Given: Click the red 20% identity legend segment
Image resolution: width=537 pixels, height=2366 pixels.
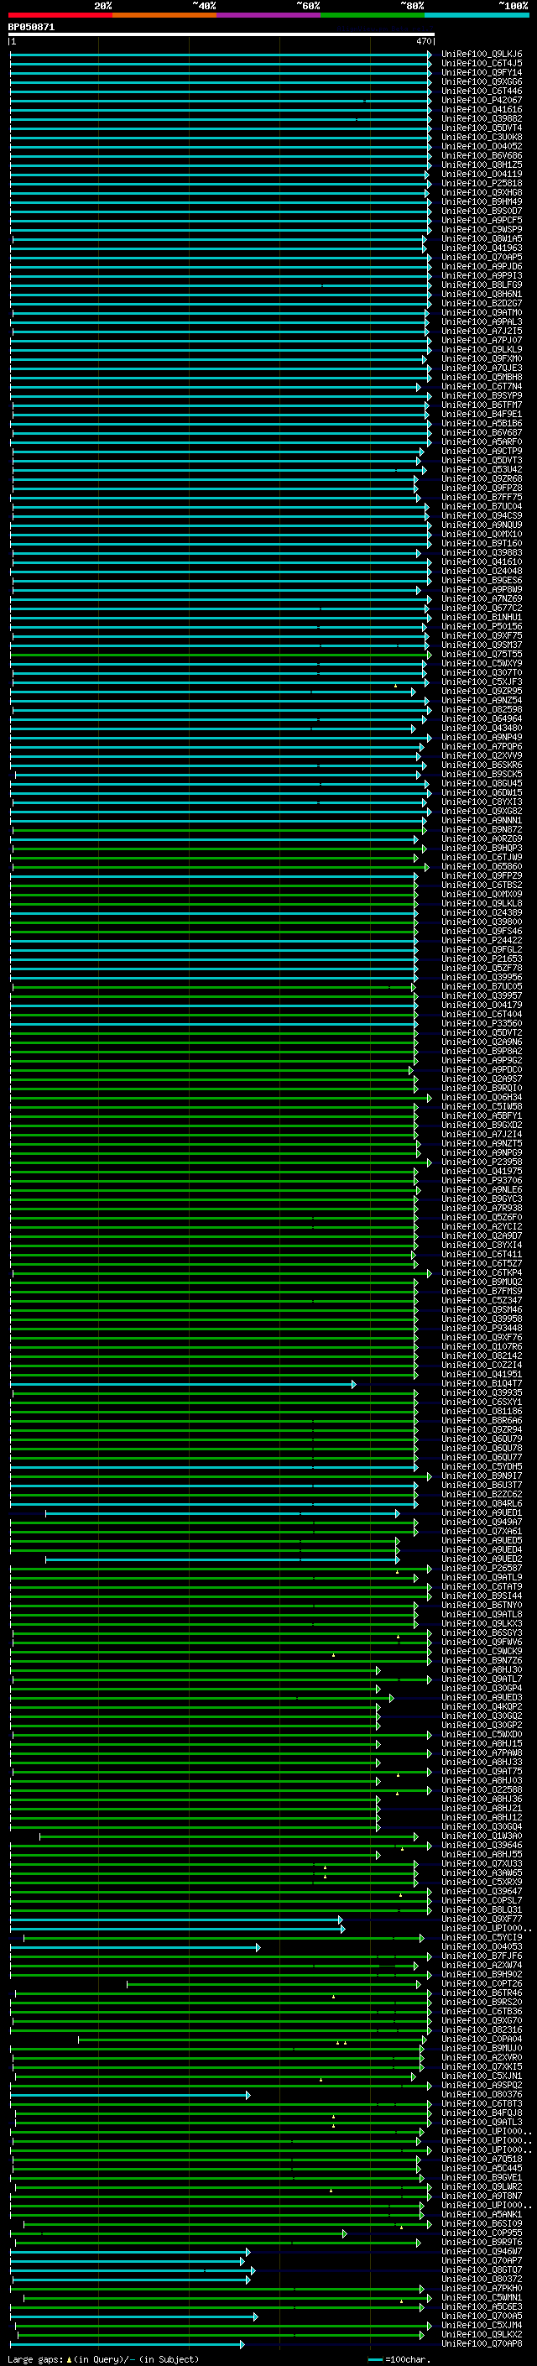Looking at the screenshot, I should 60,15.
